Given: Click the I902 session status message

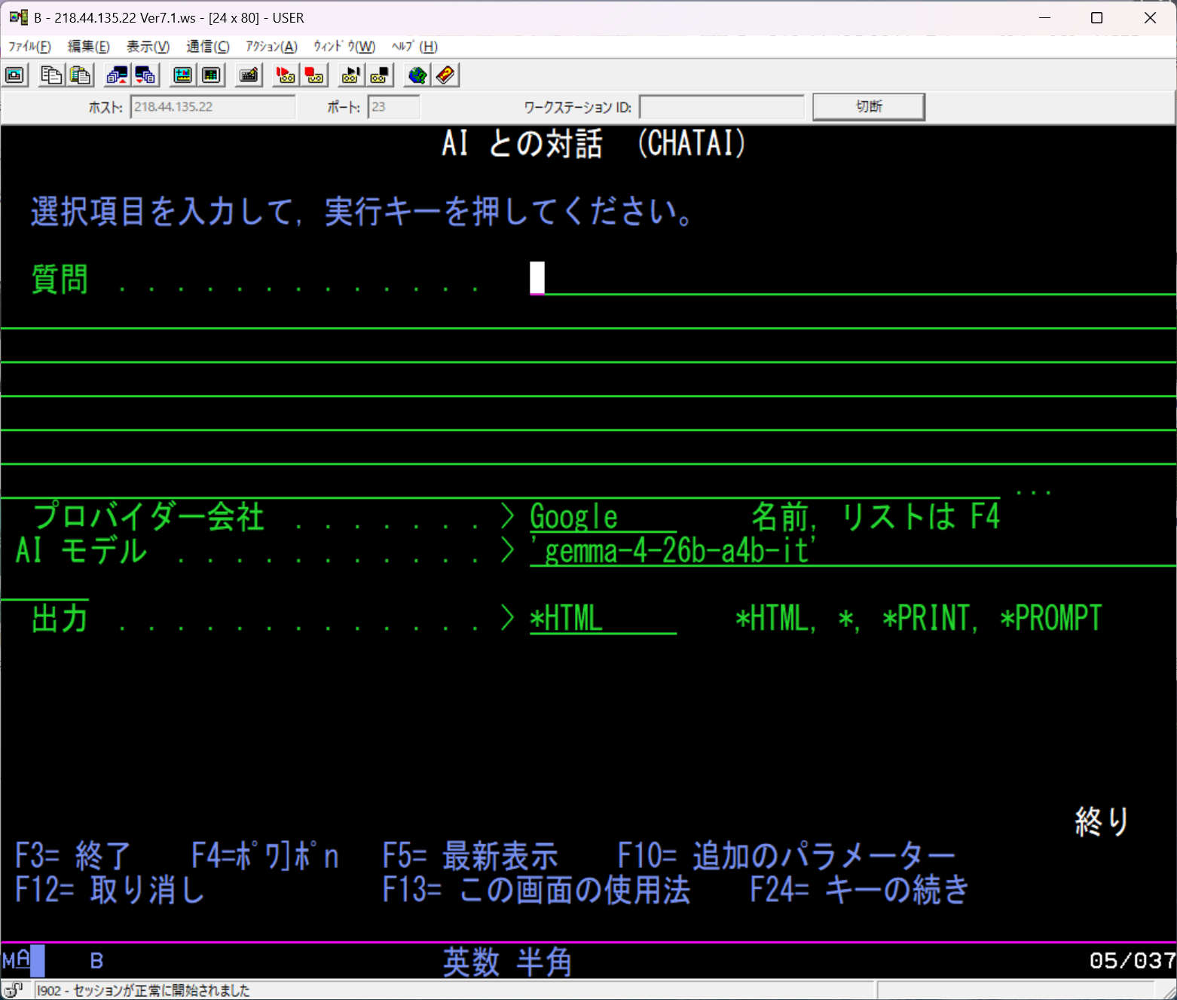Looking at the screenshot, I should [x=143, y=990].
